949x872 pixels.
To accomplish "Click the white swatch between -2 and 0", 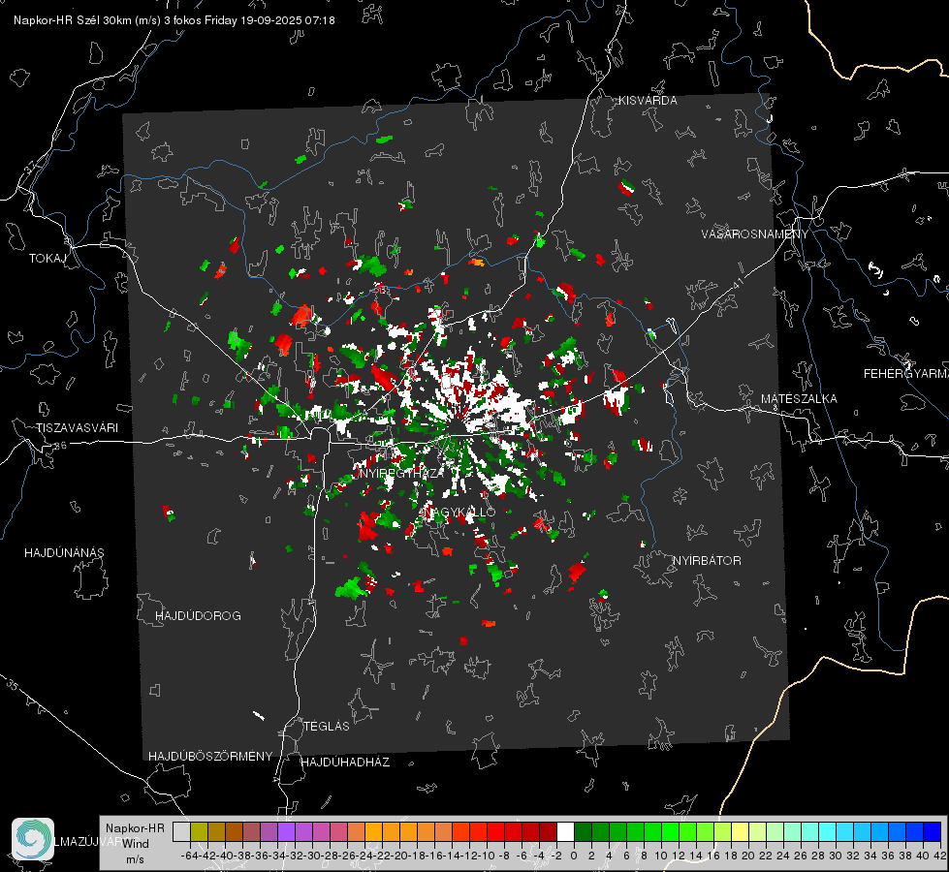I will coord(565,831).
